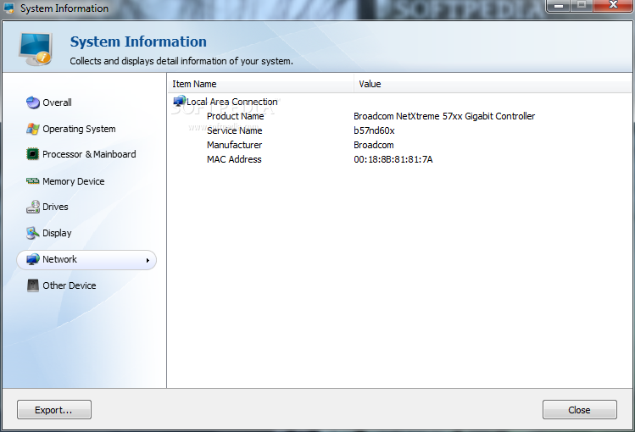The image size is (635, 432).
Task: Click the Value column header
Action: point(493,84)
